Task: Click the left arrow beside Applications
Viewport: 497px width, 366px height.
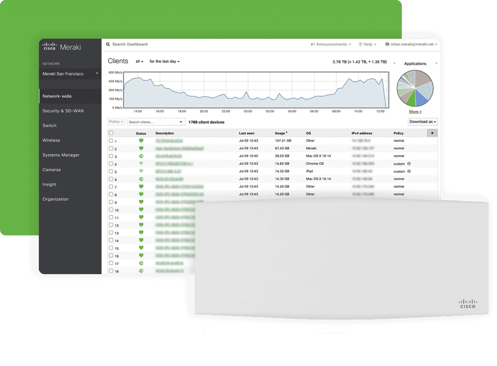Action: coord(394,64)
